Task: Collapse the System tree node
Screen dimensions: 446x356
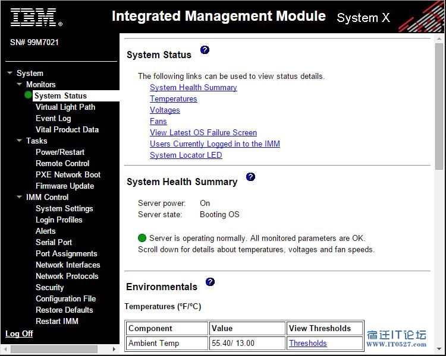Action: tap(10, 73)
